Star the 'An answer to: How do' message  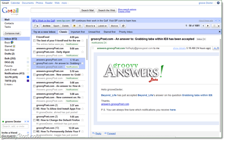pos(82,86)
